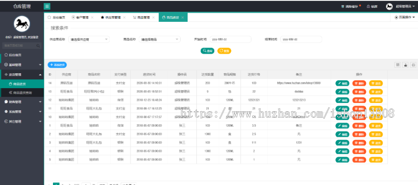The width and height of the screenshot is (418, 185).
Task: Click the print icon above the table
Action: point(413,65)
